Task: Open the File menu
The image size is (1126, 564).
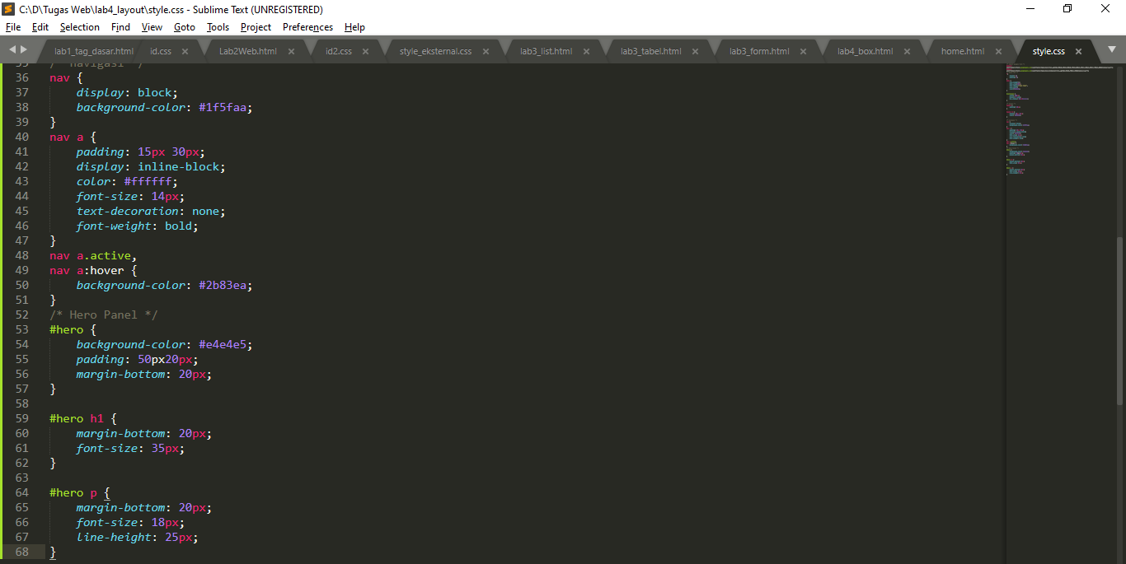Action: (x=13, y=27)
